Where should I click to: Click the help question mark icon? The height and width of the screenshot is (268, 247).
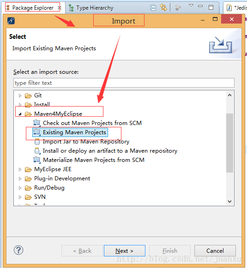coord(18,250)
